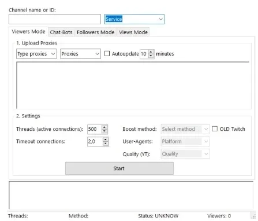
Task: Click the Status: UNKNOW status bar text
Action: coord(158,216)
